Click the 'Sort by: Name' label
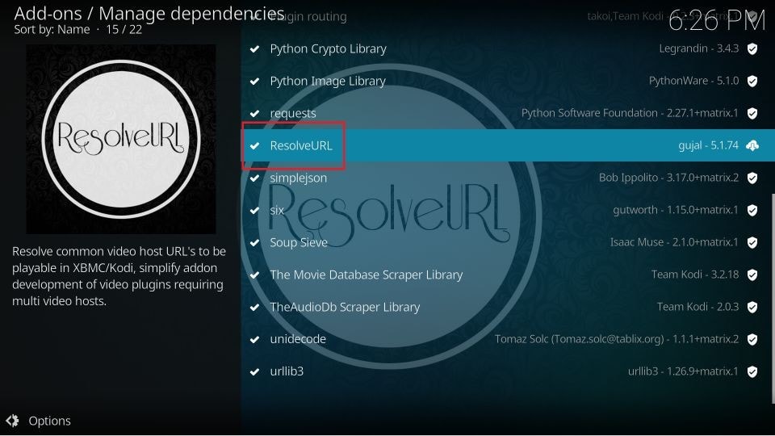Image resolution: width=775 pixels, height=436 pixels. [x=52, y=30]
